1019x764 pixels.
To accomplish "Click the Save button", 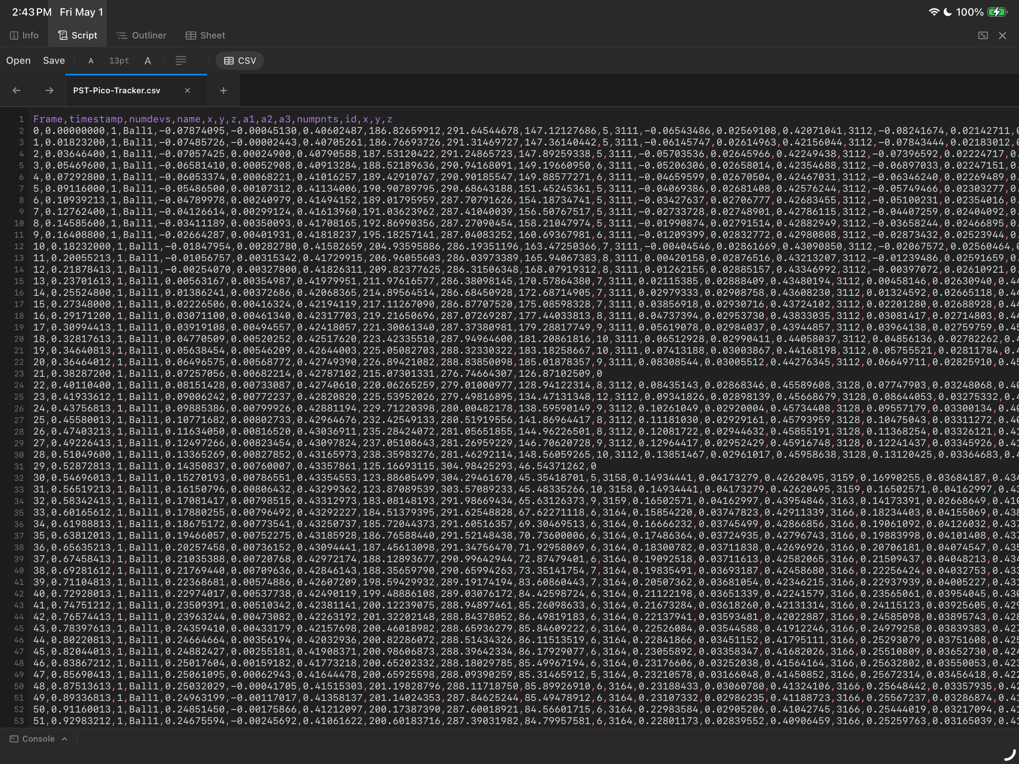I will (54, 61).
